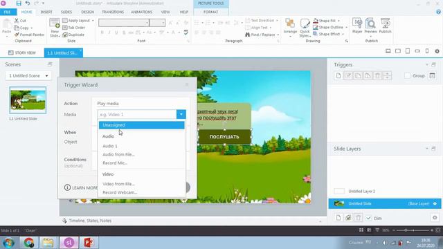Viewport: 443px width, 249px height.
Task: Open the Player settings
Action: click(357, 26)
